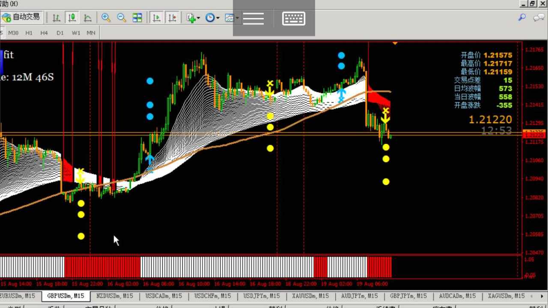Viewport: 548px width, 308px height.
Task: Open the periods clock dropdown
Action: pyautogui.click(x=212, y=18)
